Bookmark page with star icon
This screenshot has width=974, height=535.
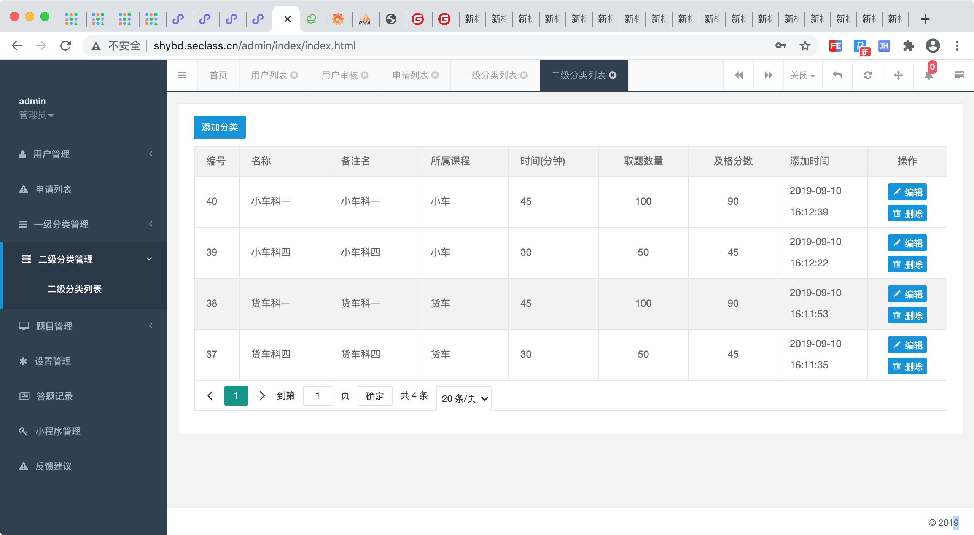click(x=805, y=46)
